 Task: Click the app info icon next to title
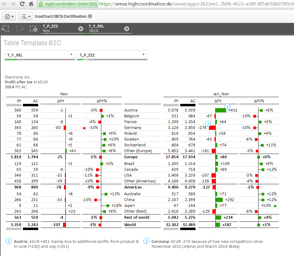(90, 16)
